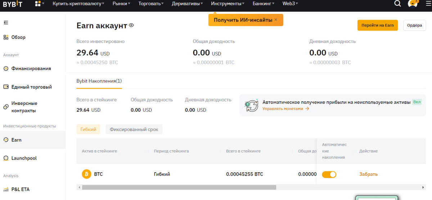Viewport: 432px width, 200px height.
Task: Click the Единый торговый wallet icon
Action: click(x=6, y=87)
